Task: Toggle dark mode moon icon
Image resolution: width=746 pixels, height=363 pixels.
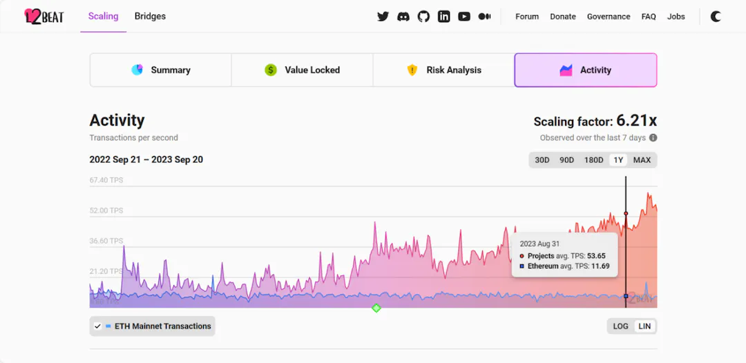Action: [x=716, y=17]
